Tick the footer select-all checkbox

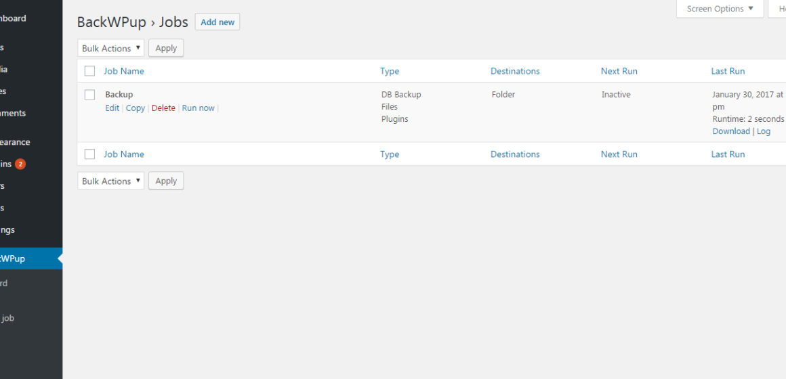click(89, 154)
